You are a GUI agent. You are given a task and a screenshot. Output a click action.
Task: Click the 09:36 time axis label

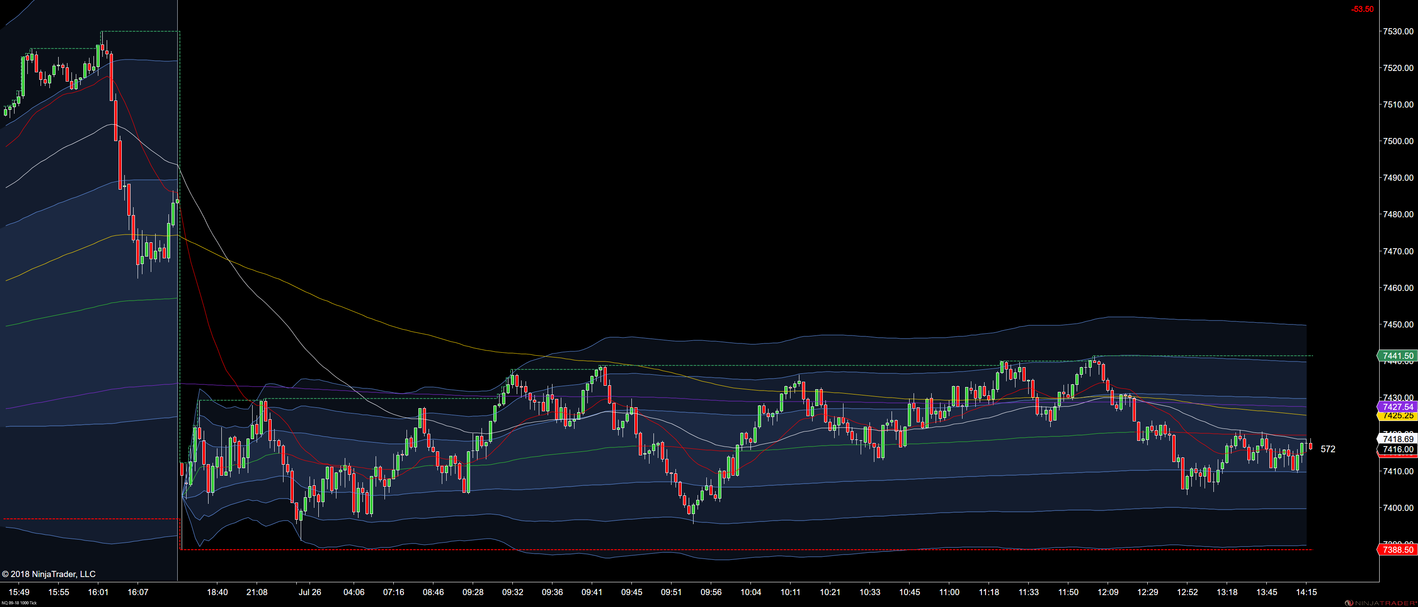pyautogui.click(x=552, y=592)
